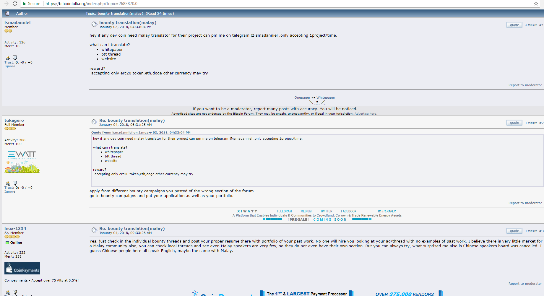Click the 'Advertise here' link

point(366,114)
